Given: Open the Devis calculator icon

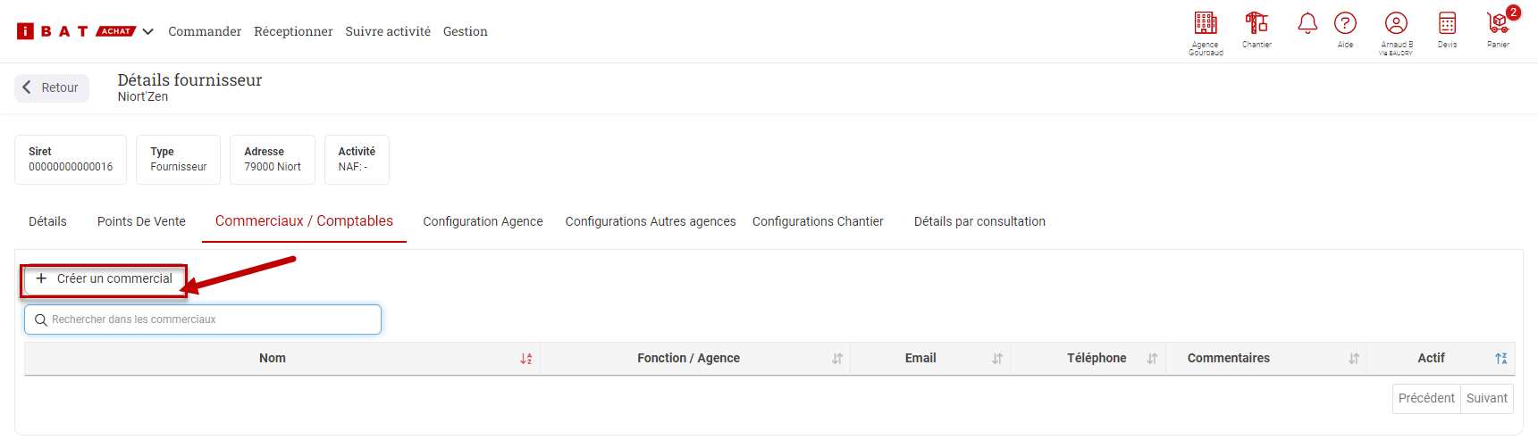Looking at the screenshot, I should [x=1447, y=23].
